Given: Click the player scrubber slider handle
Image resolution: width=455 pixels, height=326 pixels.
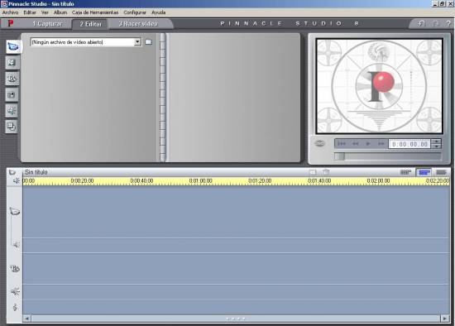Looking at the screenshot, I should click(x=339, y=156).
